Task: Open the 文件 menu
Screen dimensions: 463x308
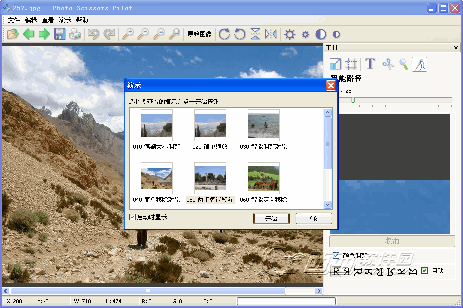Action: point(14,20)
